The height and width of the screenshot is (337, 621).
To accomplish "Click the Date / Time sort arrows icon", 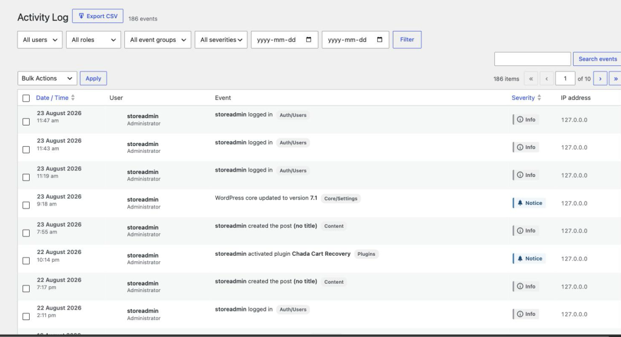I will pyautogui.click(x=73, y=98).
